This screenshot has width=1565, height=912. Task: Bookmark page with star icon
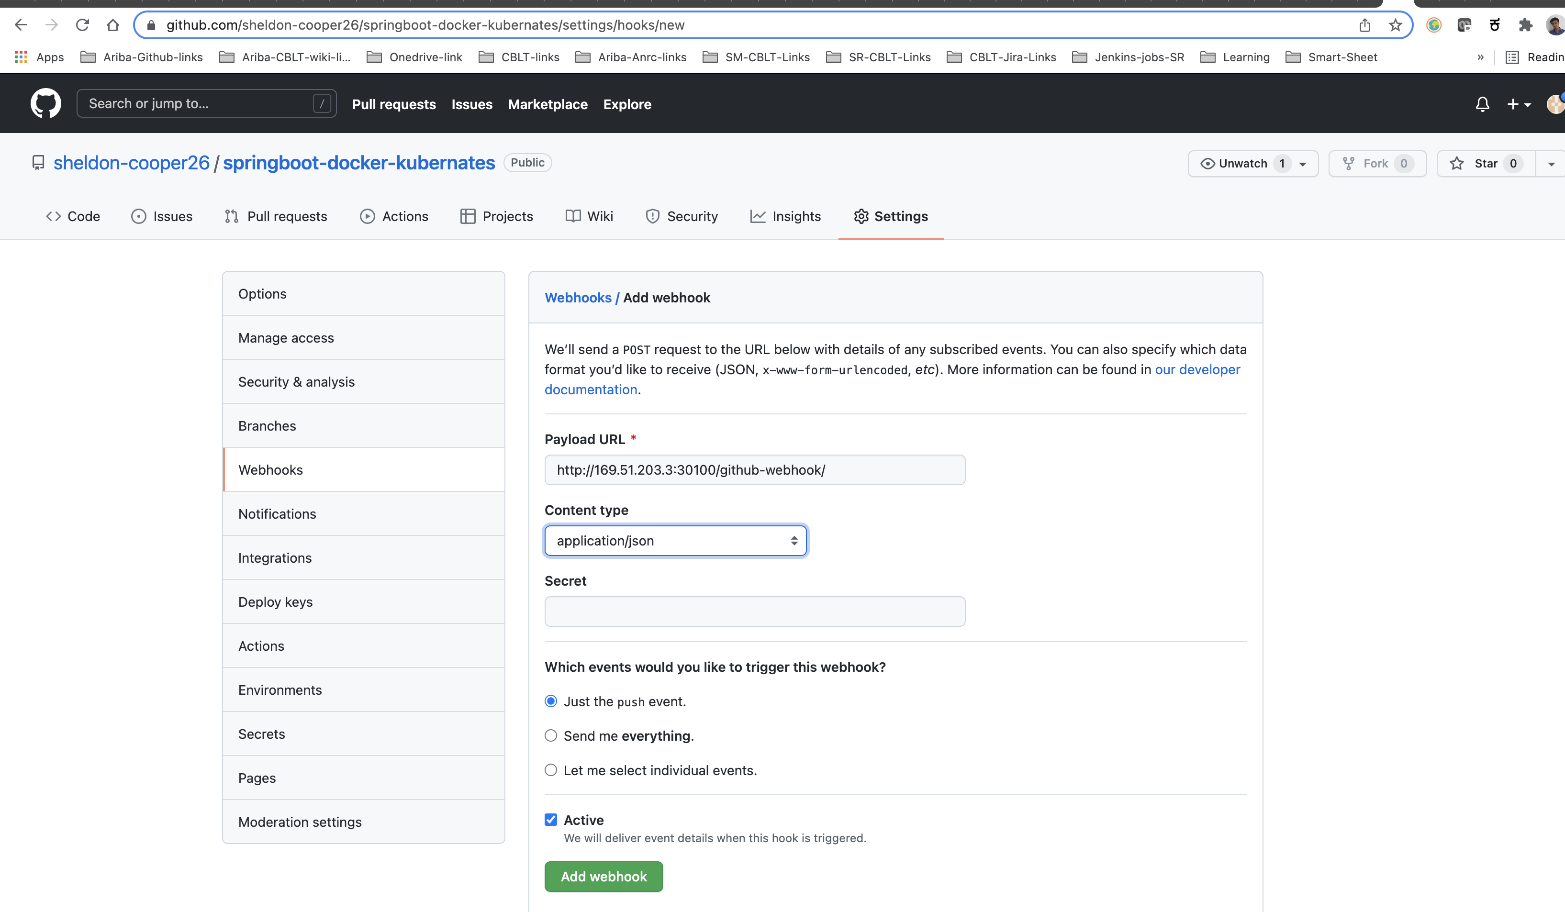tap(1395, 25)
